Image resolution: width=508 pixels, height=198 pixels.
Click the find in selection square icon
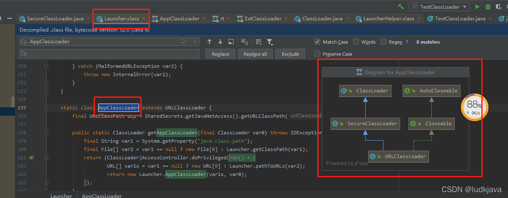[x=231, y=42]
